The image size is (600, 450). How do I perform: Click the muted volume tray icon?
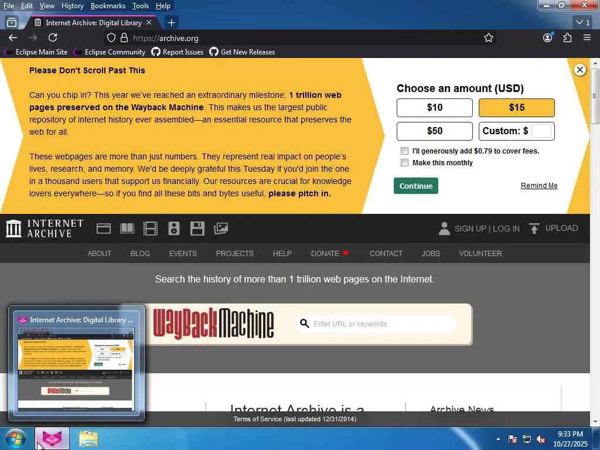[x=541, y=439]
